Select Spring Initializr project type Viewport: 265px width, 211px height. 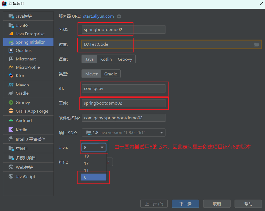[28, 42]
